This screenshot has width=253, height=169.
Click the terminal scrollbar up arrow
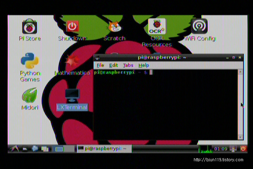[240, 72]
